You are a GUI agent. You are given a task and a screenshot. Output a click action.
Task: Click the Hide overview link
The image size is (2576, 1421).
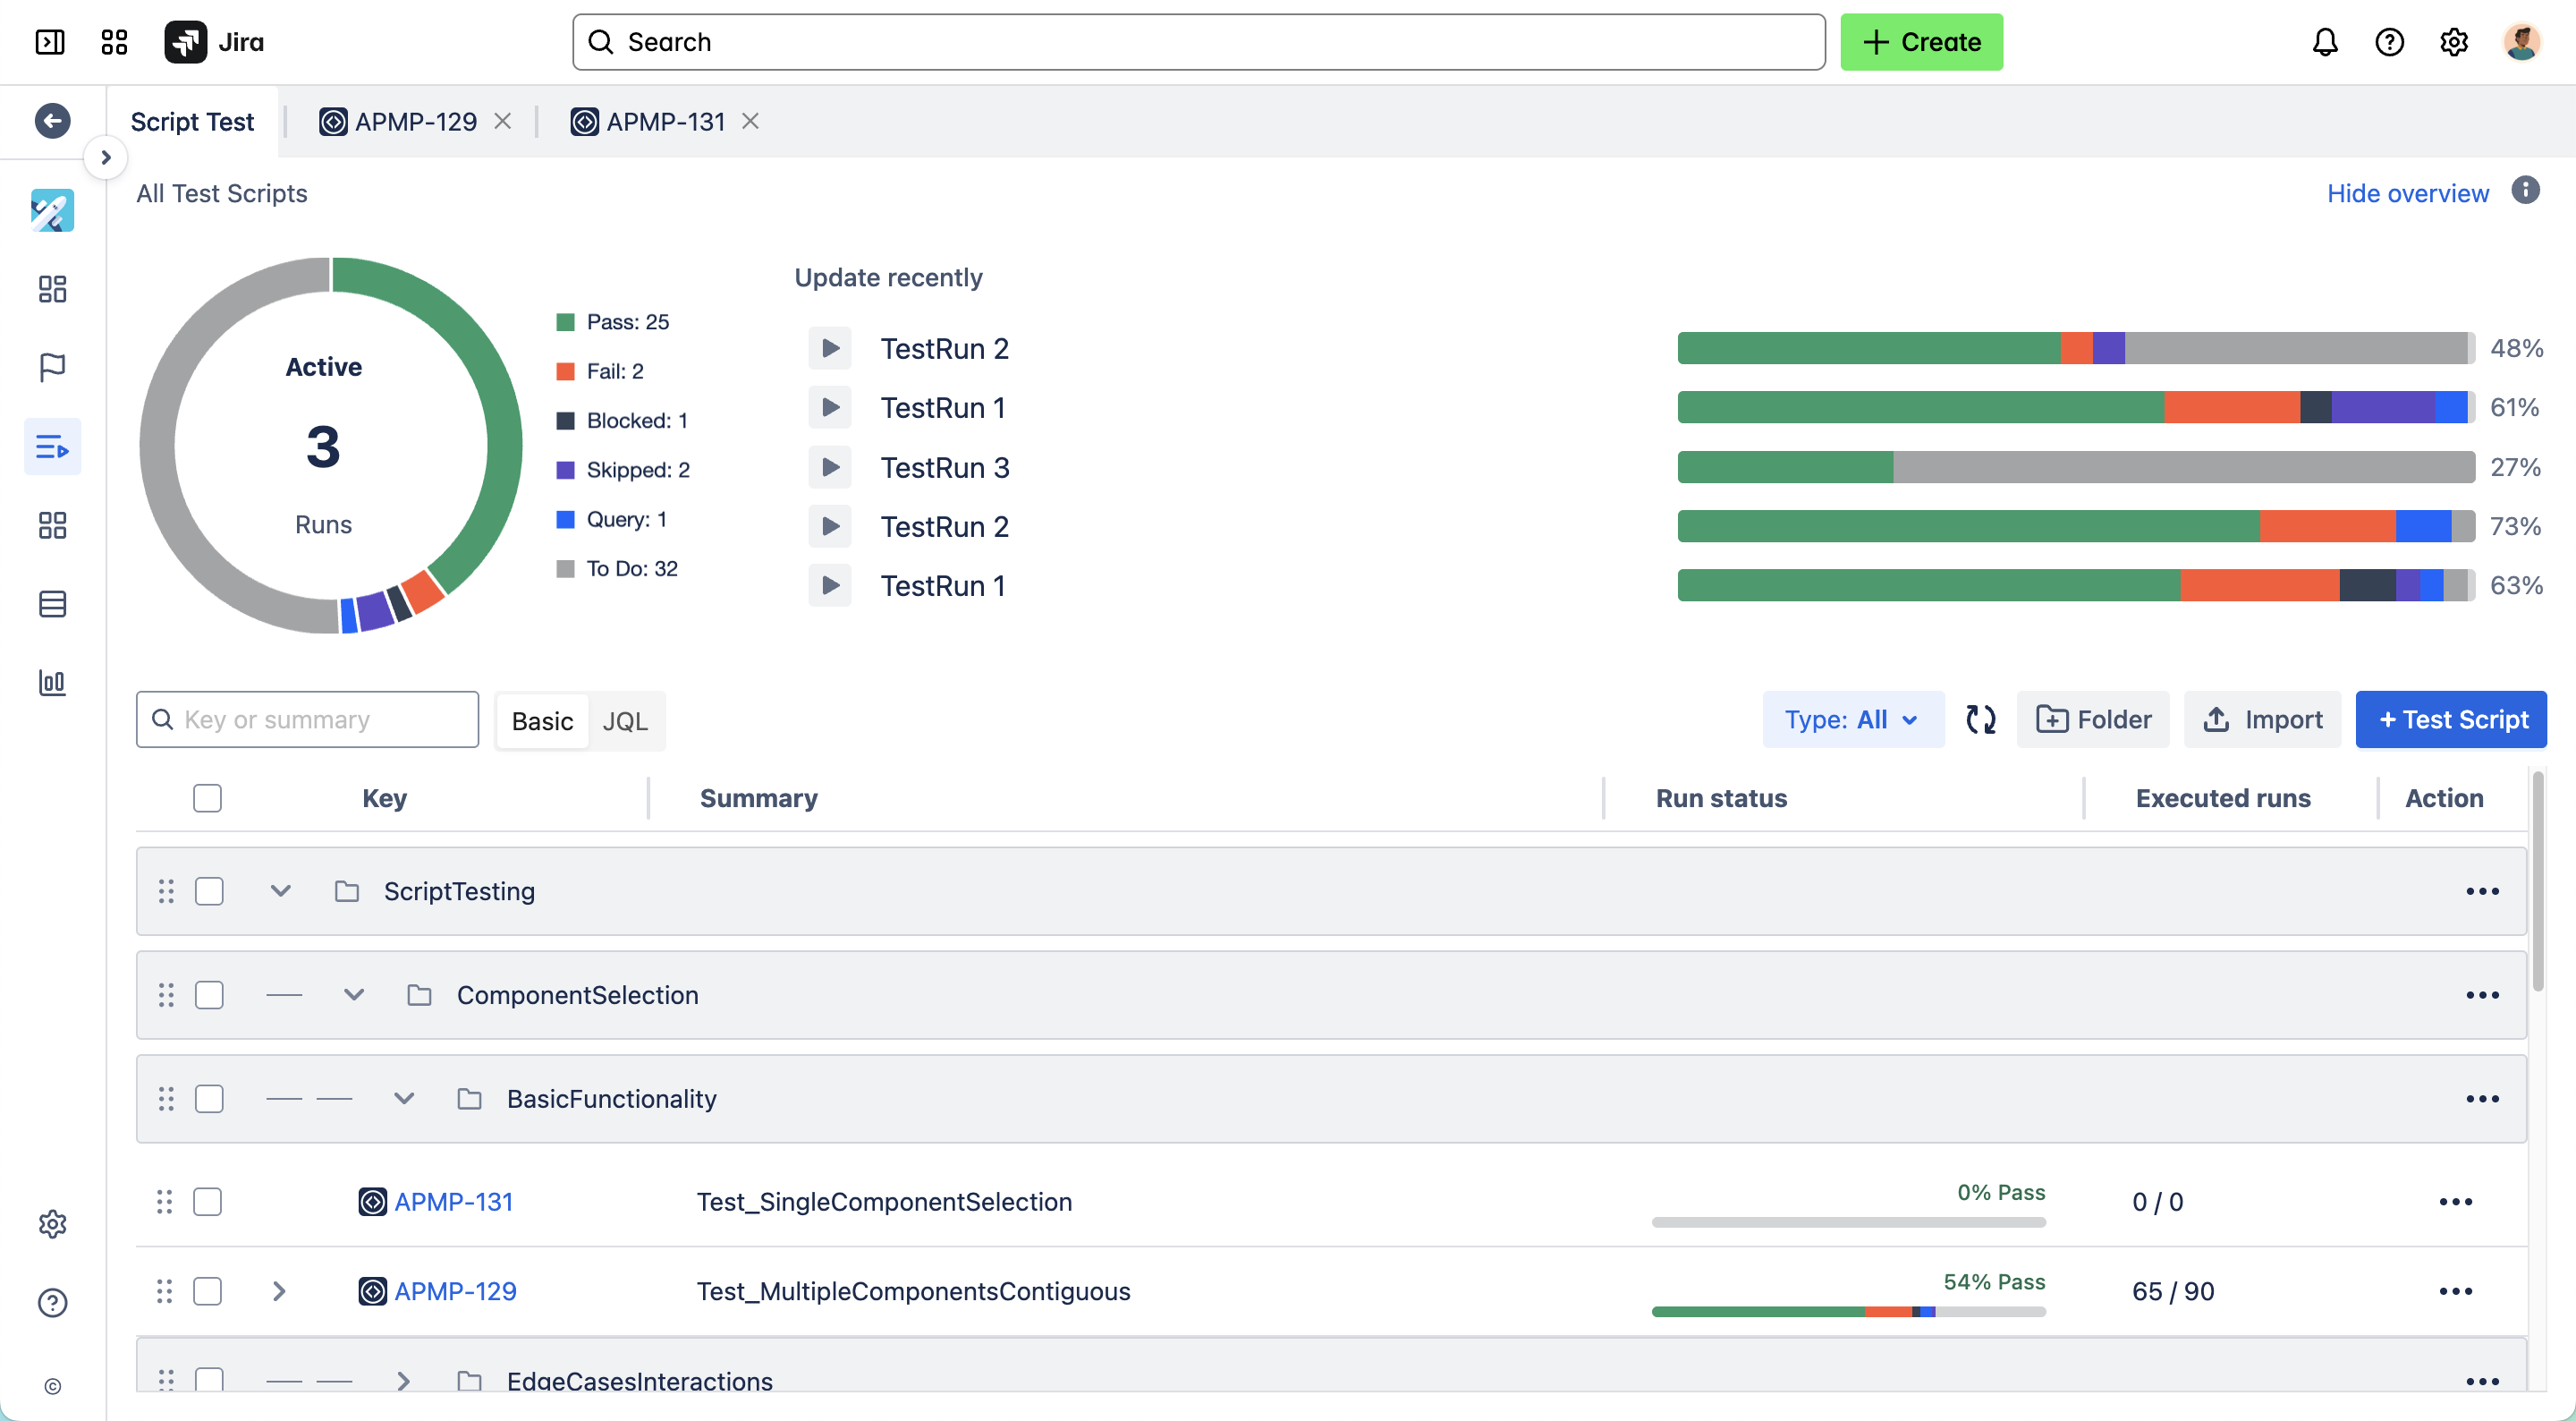point(2408,193)
